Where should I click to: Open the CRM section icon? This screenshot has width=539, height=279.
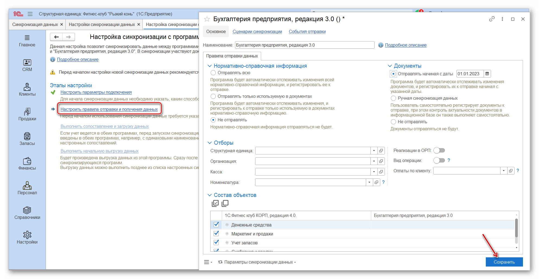coord(27,63)
